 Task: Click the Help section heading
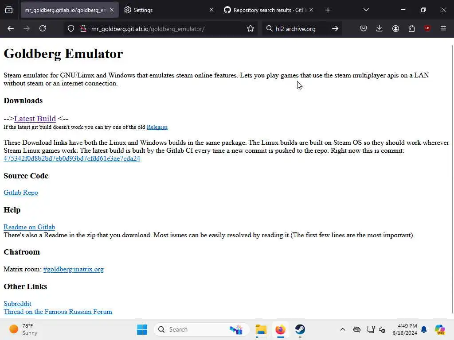pos(12,210)
